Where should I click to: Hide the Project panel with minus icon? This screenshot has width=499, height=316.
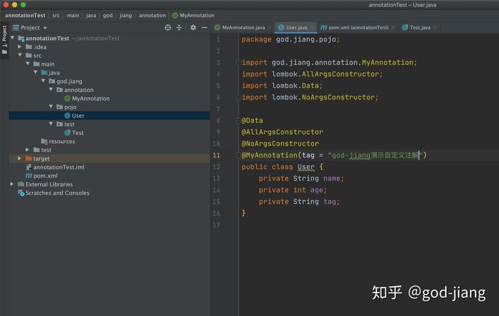204,28
